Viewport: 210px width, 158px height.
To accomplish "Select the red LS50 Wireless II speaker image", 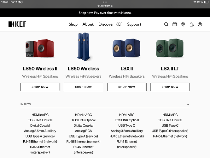I will coord(40,48).
